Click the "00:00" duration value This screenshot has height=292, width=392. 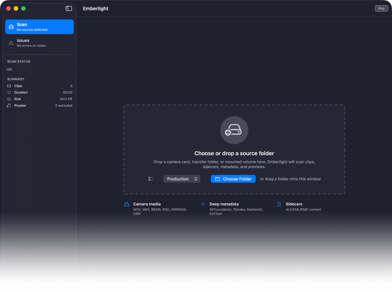pos(68,93)
